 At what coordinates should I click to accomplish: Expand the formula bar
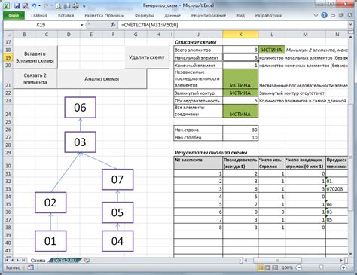click(350, 25)
